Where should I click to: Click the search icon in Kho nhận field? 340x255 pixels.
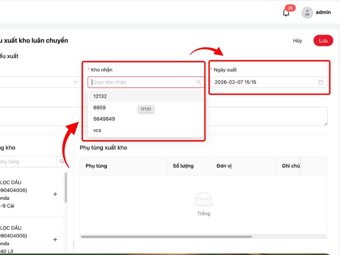(x=198, y=82)
